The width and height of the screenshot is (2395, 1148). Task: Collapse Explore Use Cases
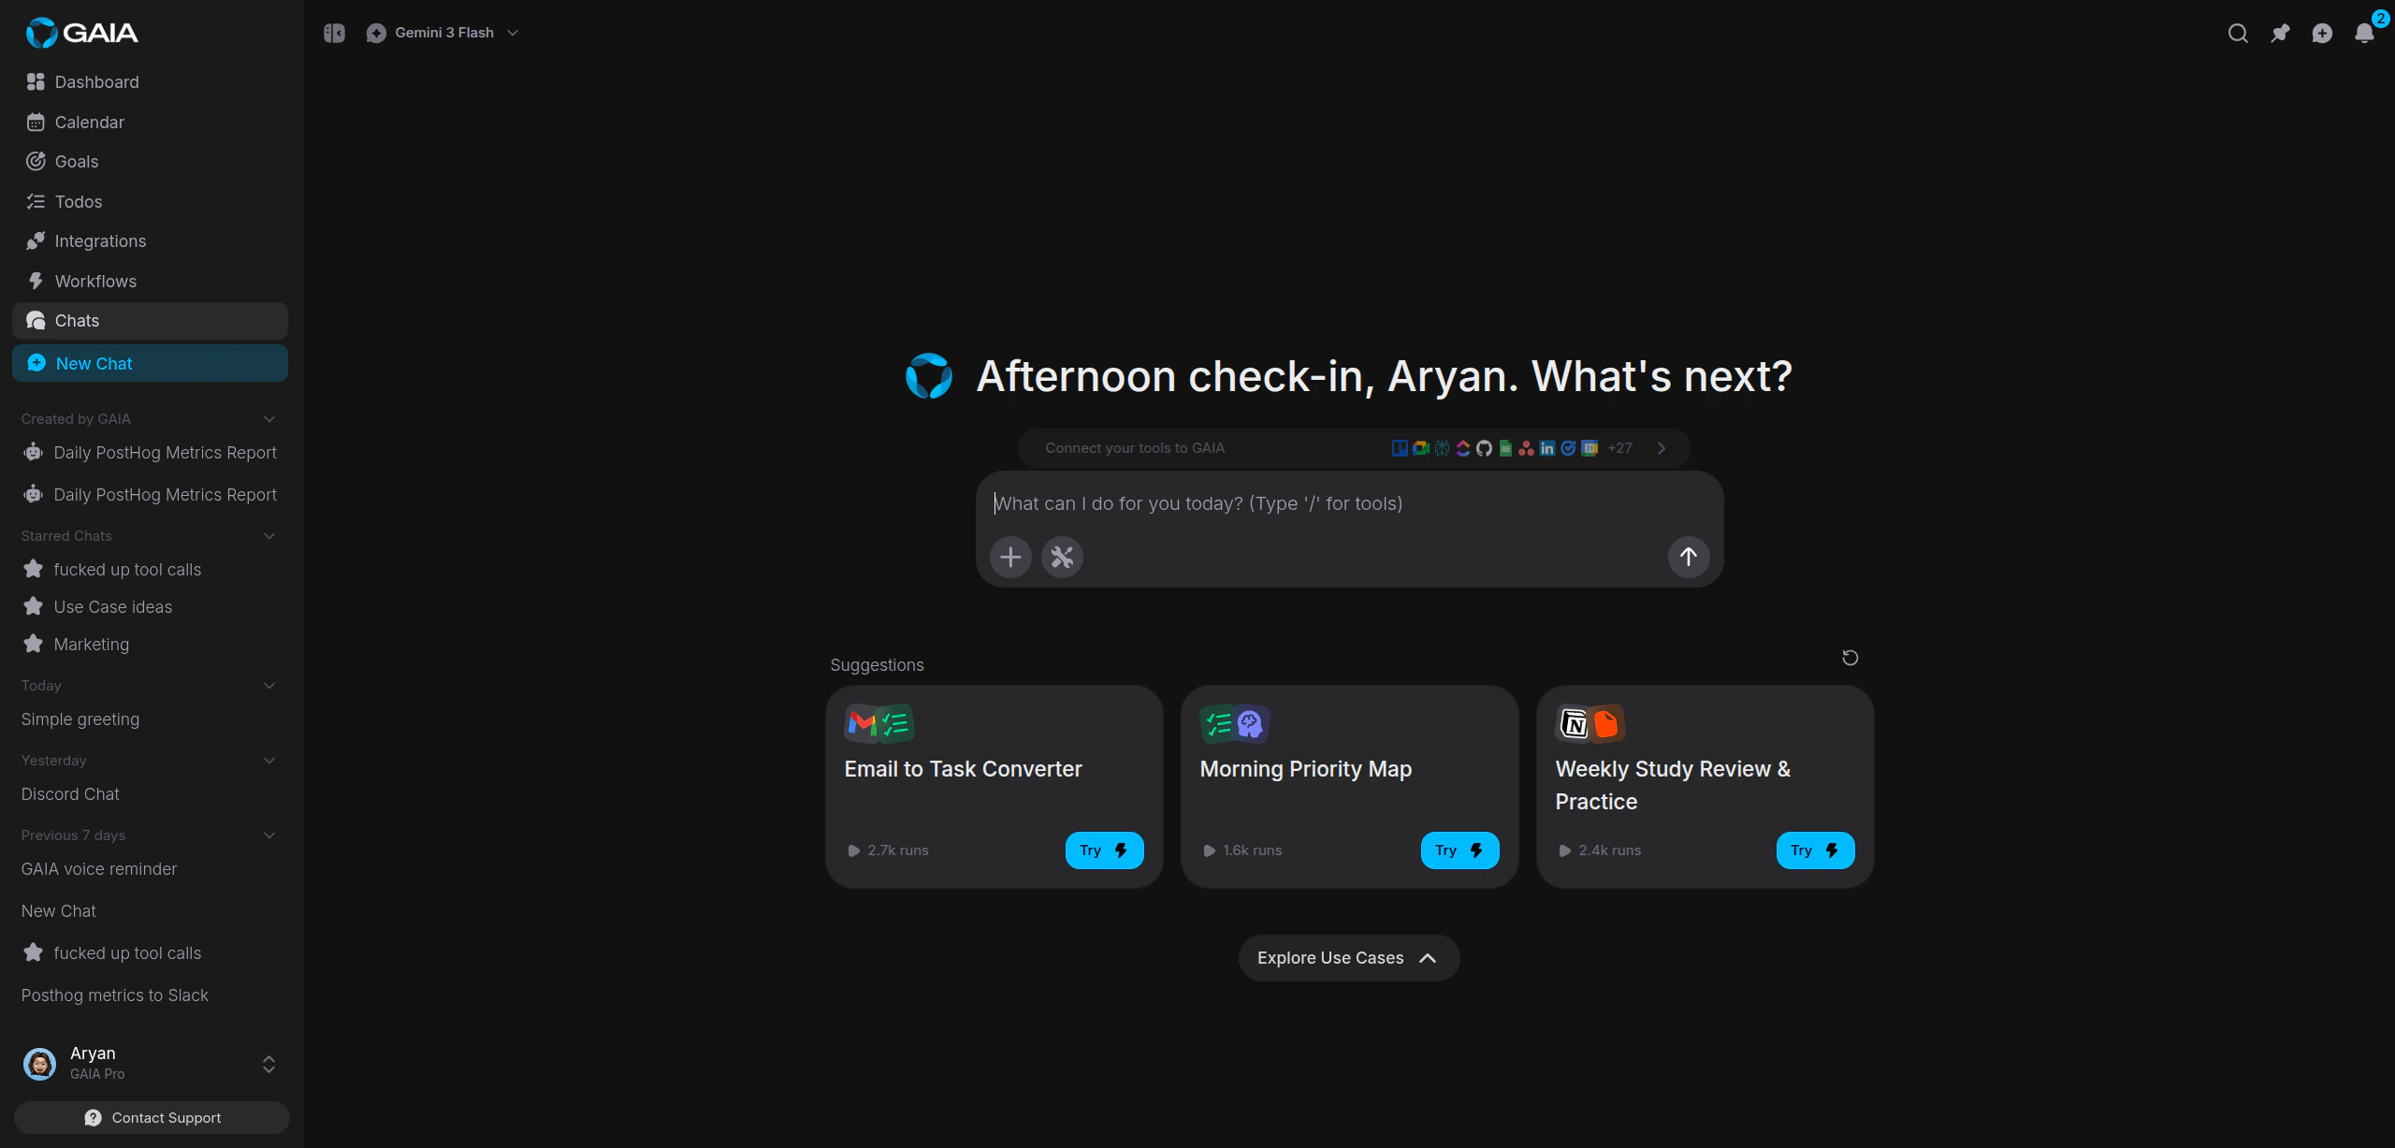[1348, 957]
